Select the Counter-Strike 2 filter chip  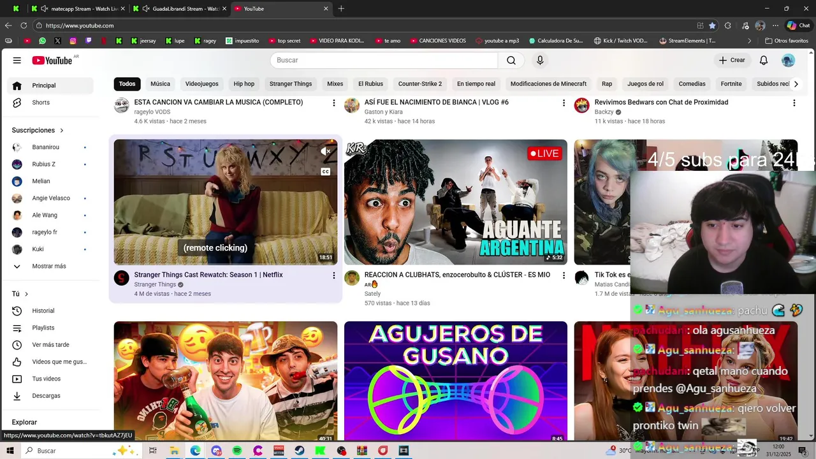pos(420,84)
